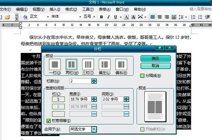This screenshot has height=140, width=212.
Task: Apply Underline formatting button
Action: 115,17
